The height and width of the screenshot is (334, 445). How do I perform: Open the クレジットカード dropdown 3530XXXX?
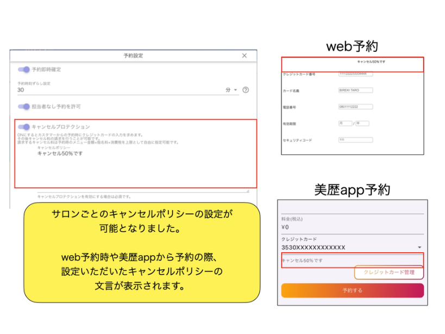tap(352, 248)
